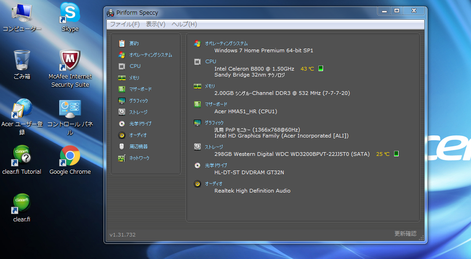The width and height of the screenshot is (471, 259).
Task: Select 周辺機器 in the sidebar
Action: [x=138, y=147]
